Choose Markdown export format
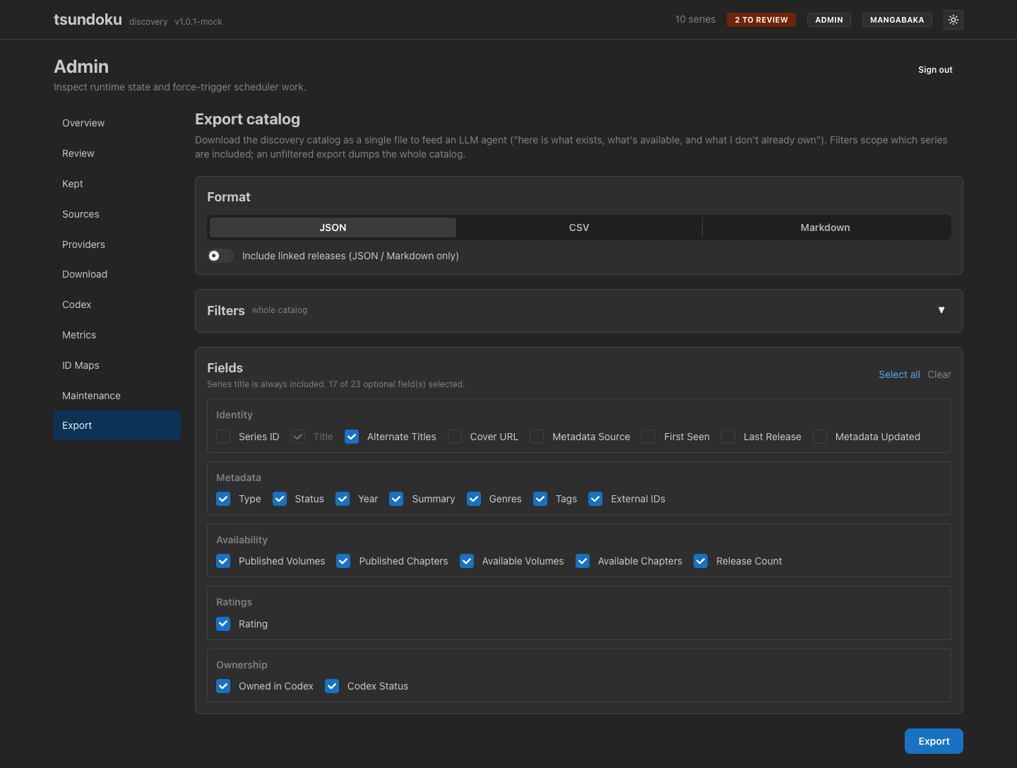This screenshot has width=1017, height=768. tap(825, 228)
